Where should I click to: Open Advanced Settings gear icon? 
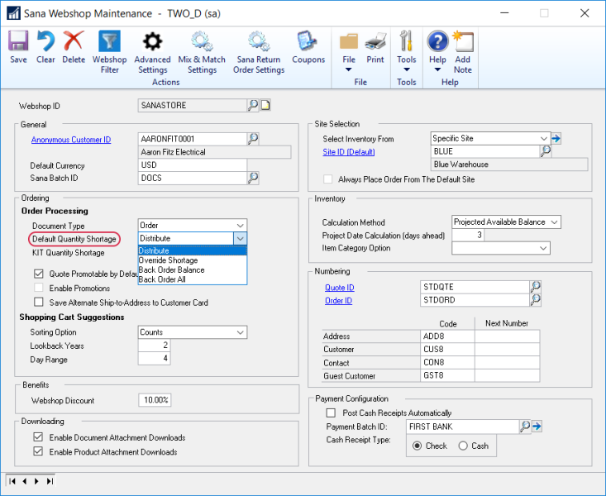pyautogui.click(x=152, y=41)
